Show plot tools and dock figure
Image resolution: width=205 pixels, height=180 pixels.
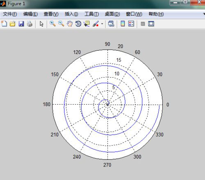tap(151, 24)
